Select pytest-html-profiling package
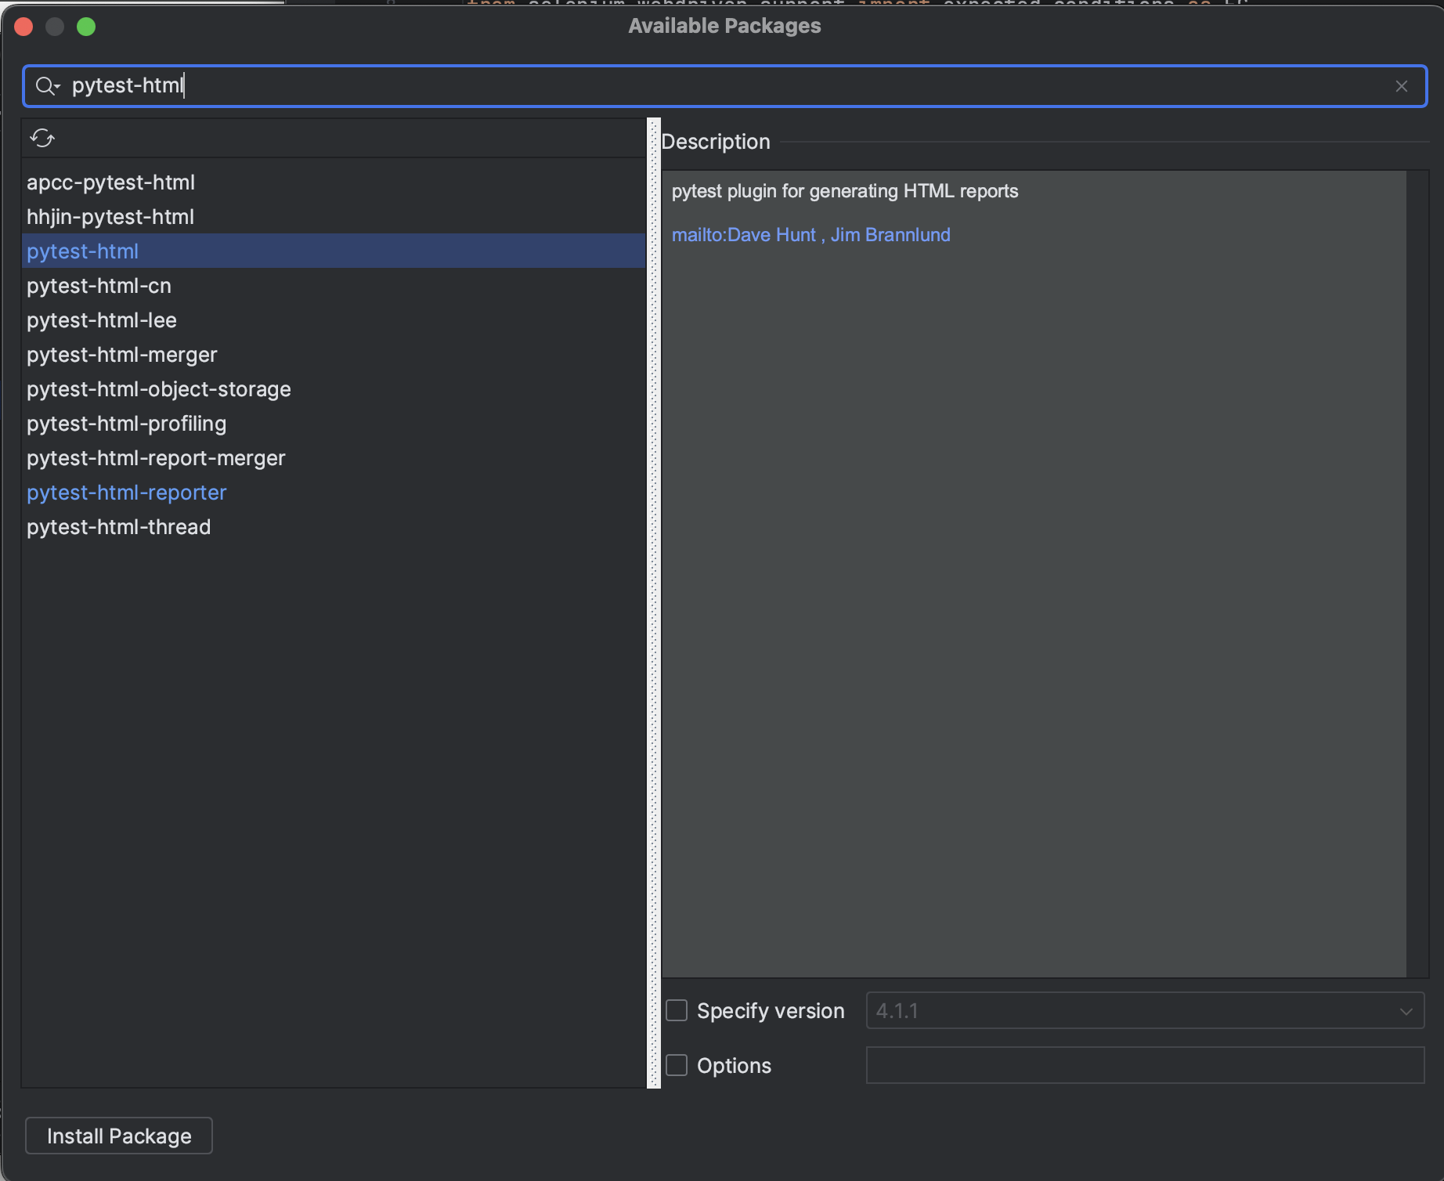The width and height of the screenshot is (1444, 1181). [x=334, y=424]
